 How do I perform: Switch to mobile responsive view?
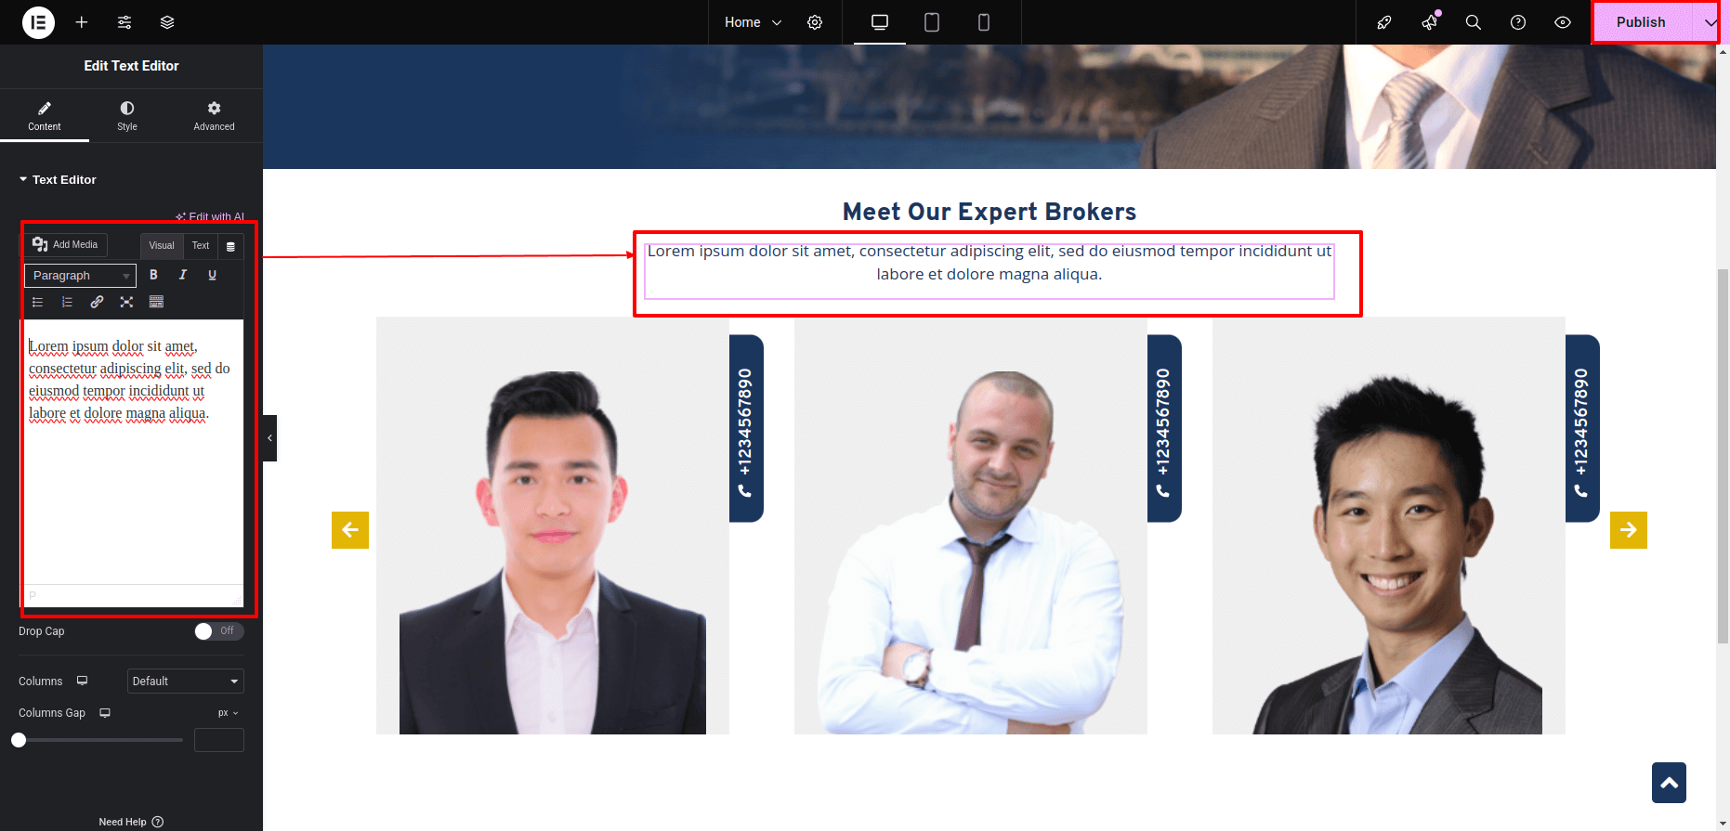[984, 22]
